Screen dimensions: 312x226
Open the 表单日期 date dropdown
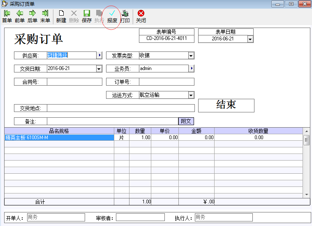250,39
